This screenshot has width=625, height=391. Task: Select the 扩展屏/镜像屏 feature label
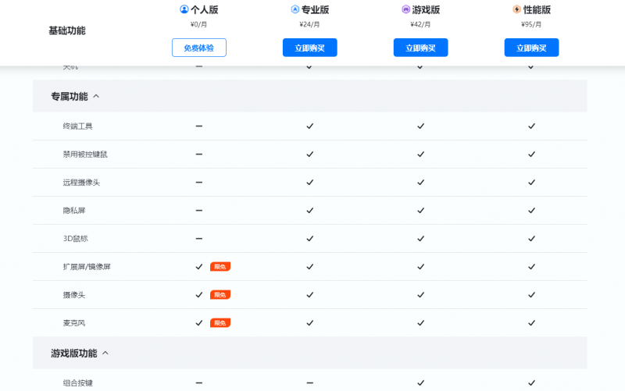(87, 267)
